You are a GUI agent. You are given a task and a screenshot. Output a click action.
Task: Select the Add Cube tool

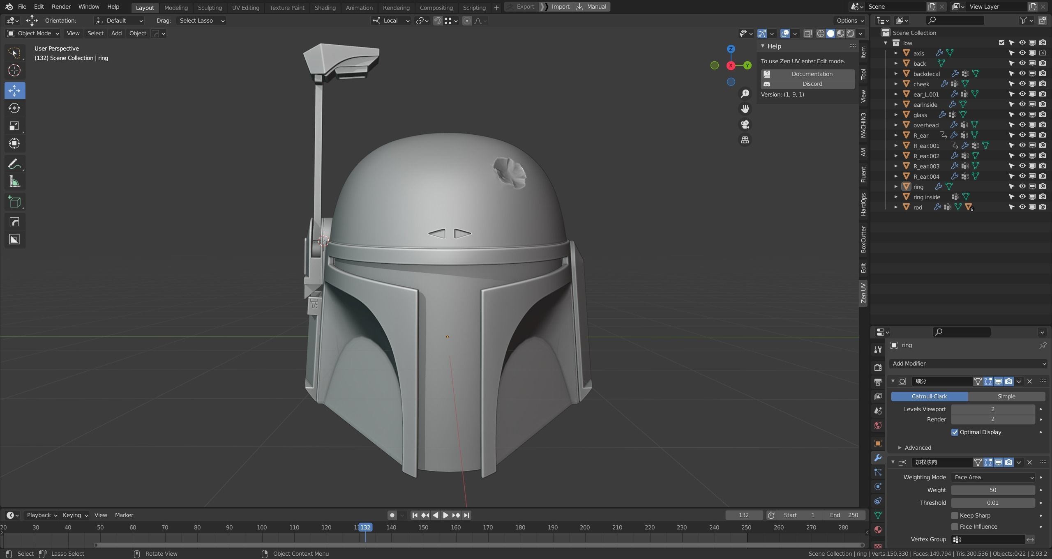[x=14, y=202]
